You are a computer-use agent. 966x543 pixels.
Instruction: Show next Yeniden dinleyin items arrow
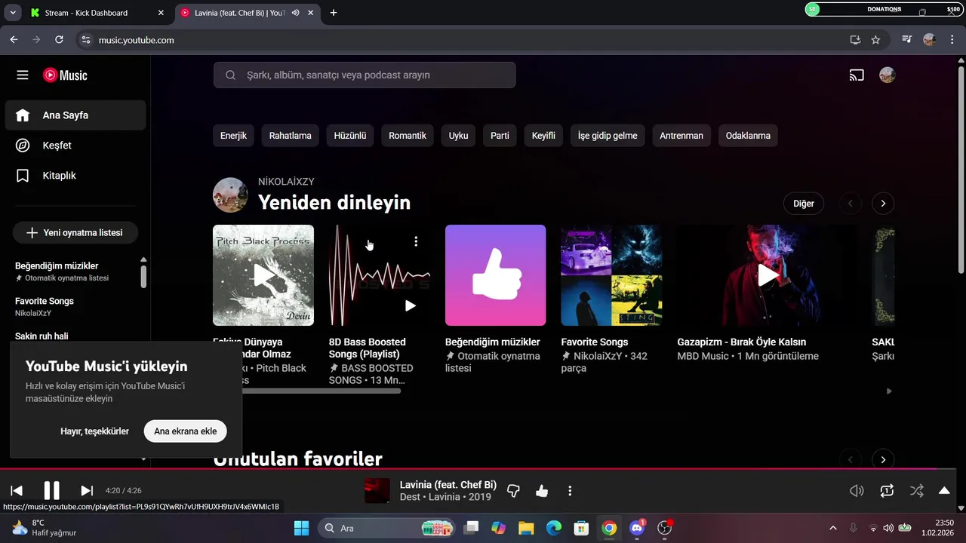[x=883, y=204]
